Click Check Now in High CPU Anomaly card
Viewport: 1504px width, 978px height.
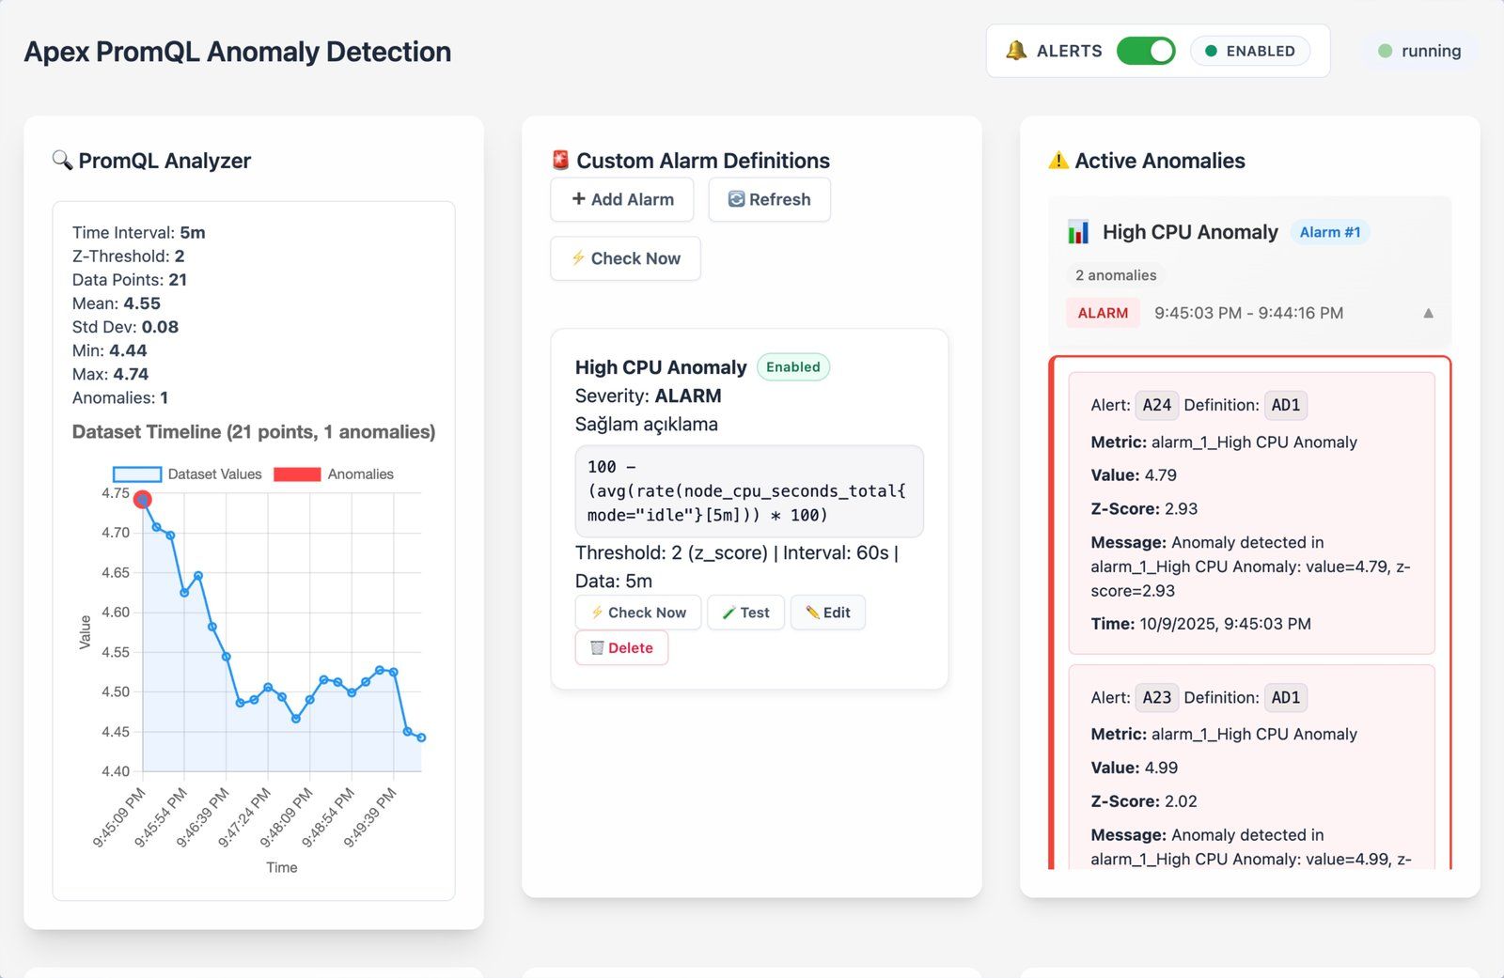click(x=638, y=613)
